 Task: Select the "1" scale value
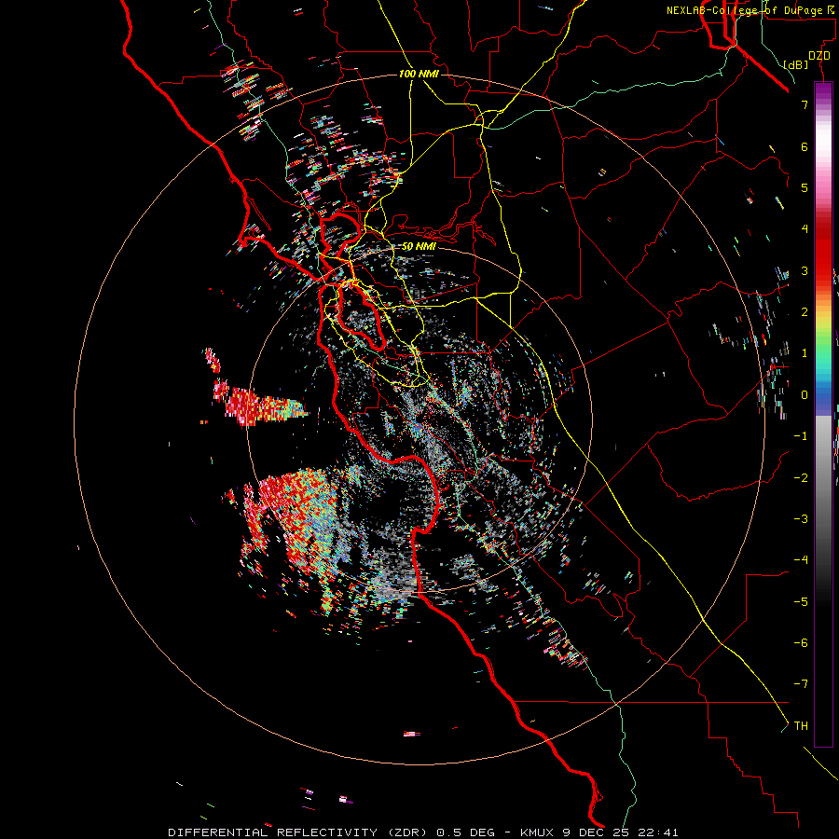805,353
